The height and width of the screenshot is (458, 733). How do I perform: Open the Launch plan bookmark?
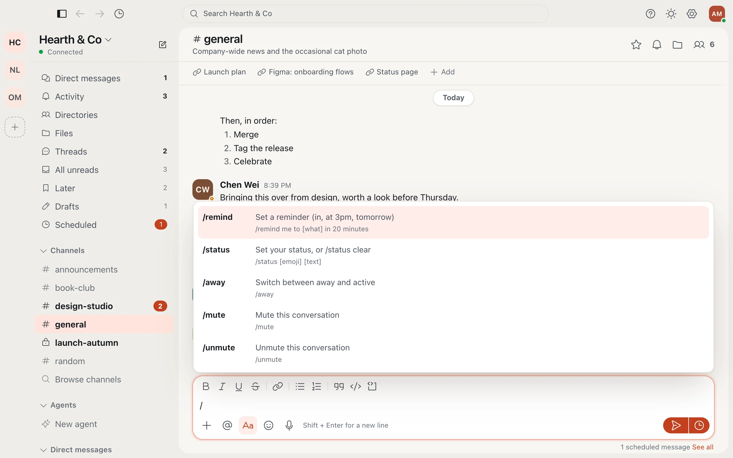coord(219,72)
